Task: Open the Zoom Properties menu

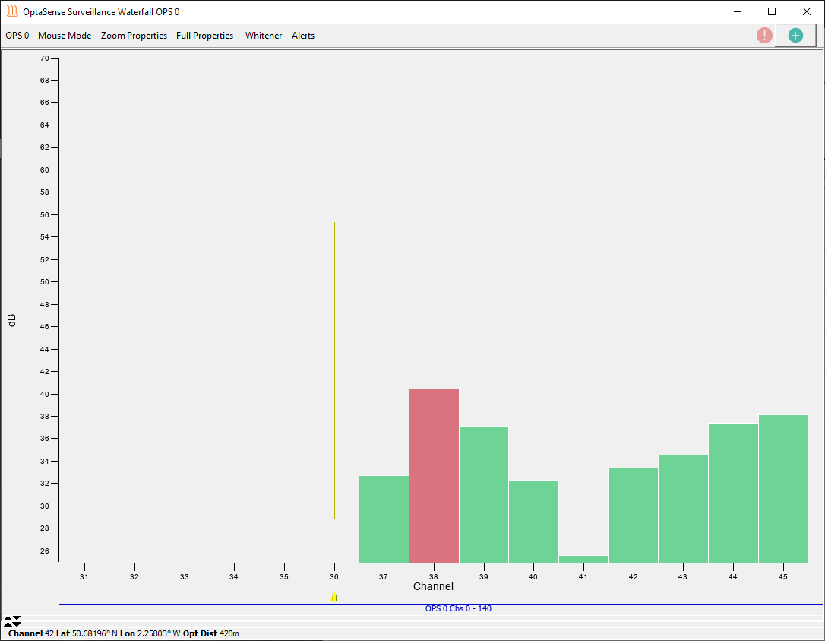Action: point(134,36)
